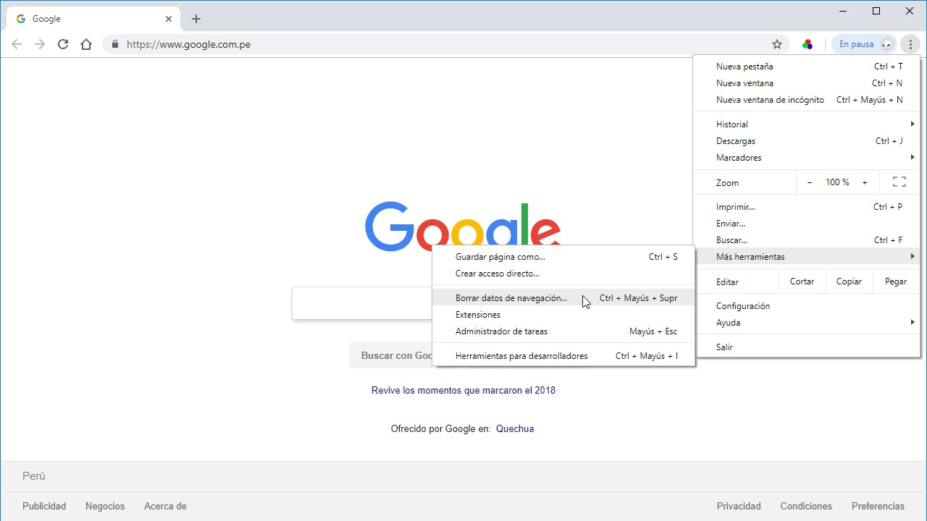Image resolution: width=927 pixels, height=521 pixels.
Task: Open the Acerca de footer link
Action: pos(165,506)
